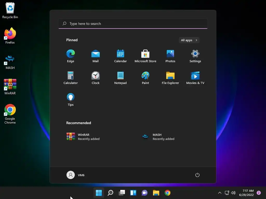Screen dimensions: 266x199
Task: Open the notifications badge showing 2
Action: (x=259, y=193)
